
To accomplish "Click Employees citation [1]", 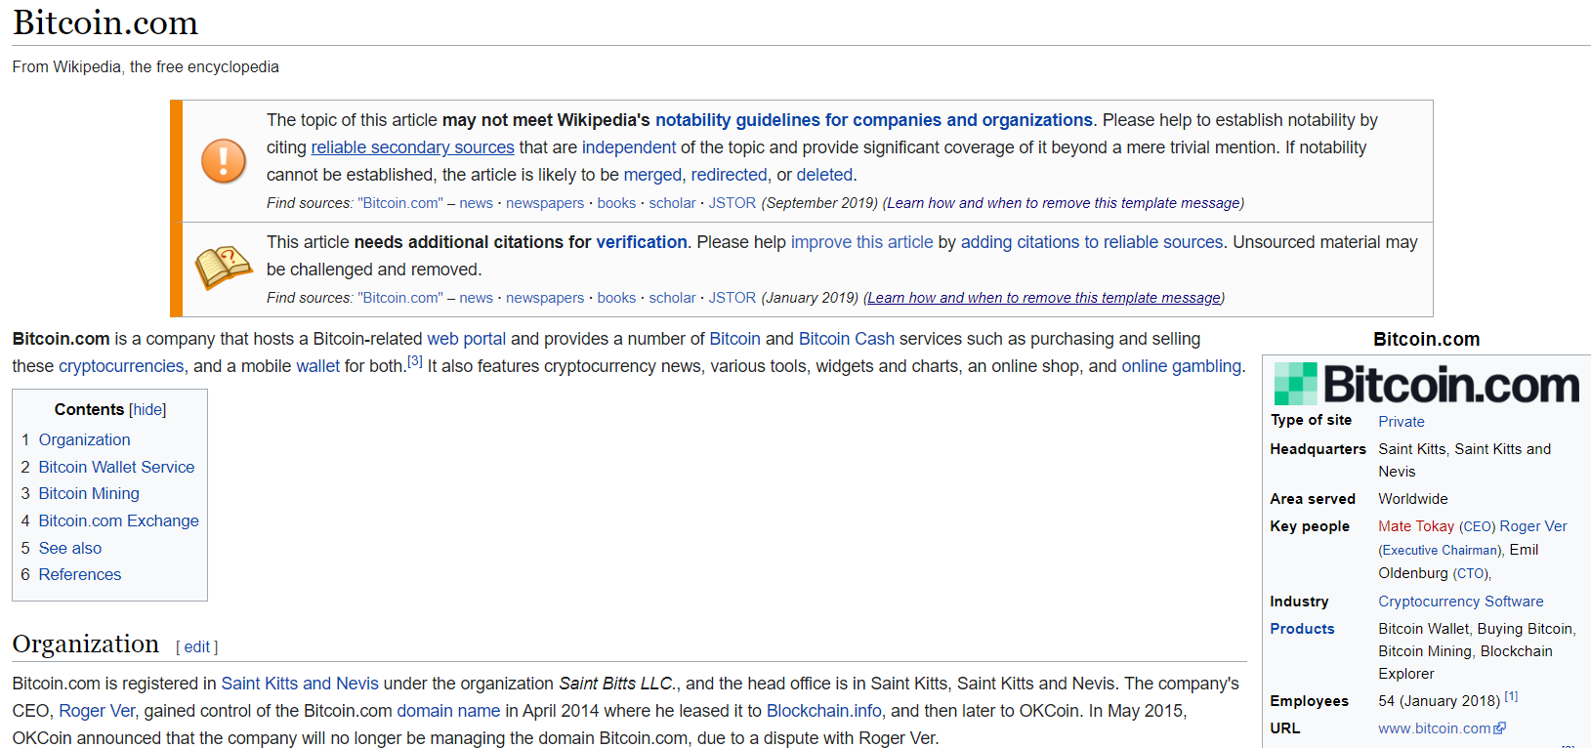I will pos(1510,696).
